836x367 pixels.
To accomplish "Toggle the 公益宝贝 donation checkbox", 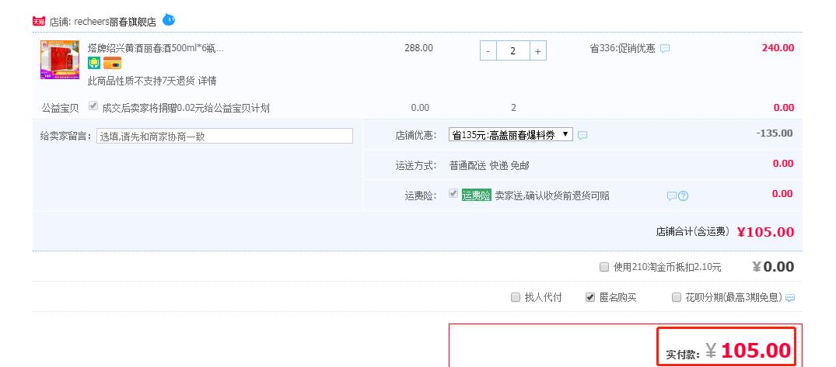I will (x=93, y=106).
